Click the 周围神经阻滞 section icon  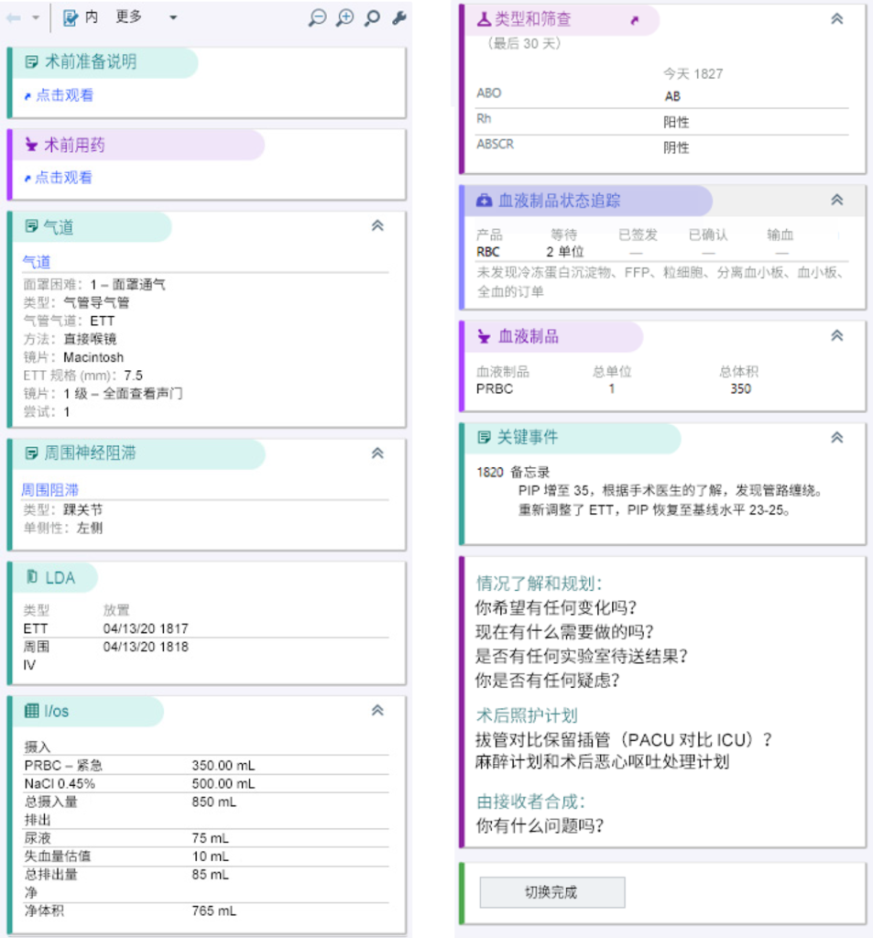point(31,453)
